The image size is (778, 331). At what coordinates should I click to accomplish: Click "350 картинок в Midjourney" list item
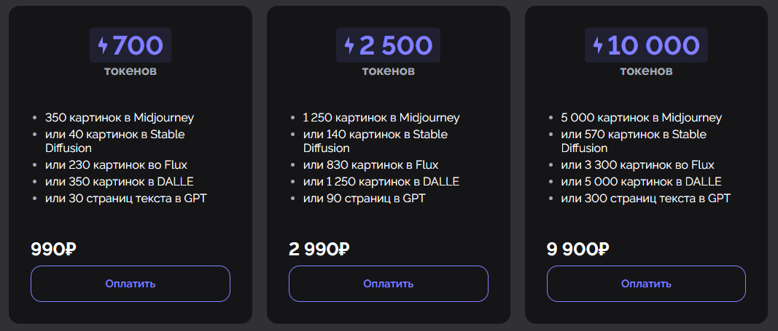[x=120, y=118]
